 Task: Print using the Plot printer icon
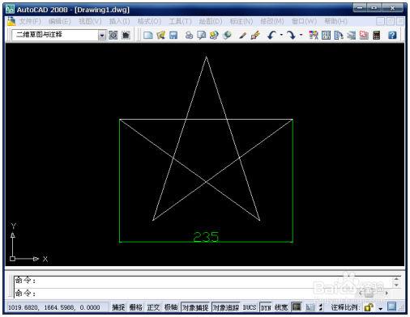[x=189, y=35]
